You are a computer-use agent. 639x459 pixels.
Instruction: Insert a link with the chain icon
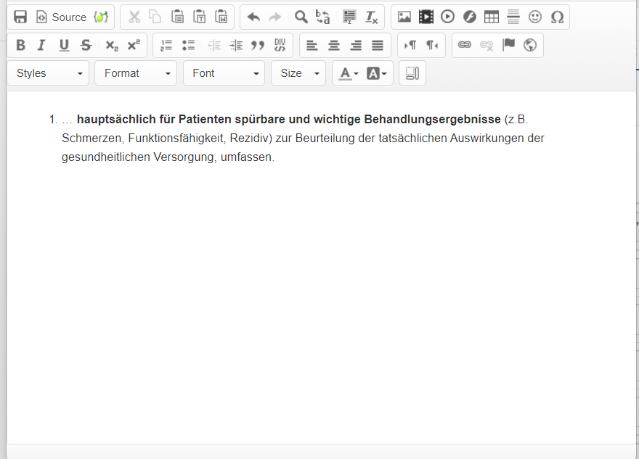point(465,45)
